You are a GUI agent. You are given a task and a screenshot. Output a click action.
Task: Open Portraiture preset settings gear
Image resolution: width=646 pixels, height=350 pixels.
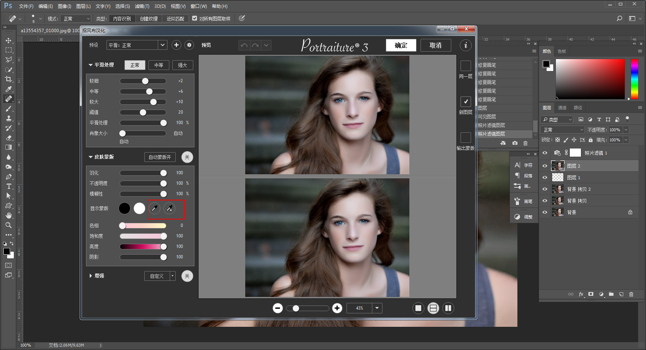point(189,45)
